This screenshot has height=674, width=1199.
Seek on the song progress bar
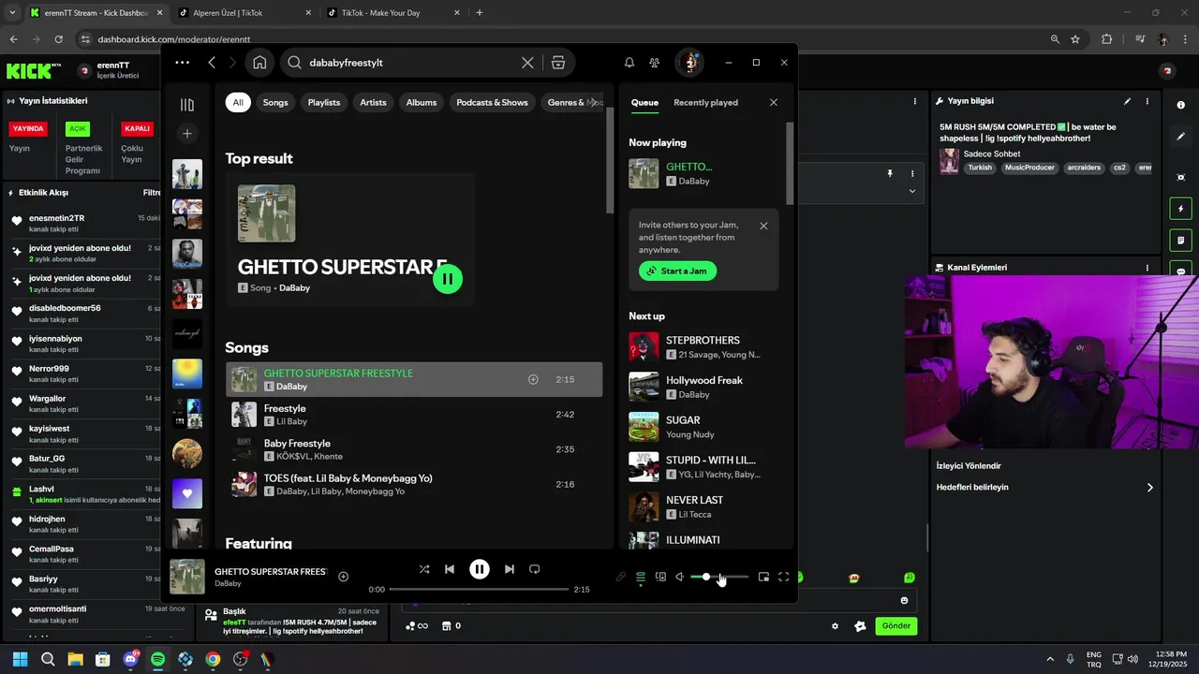click(x=479, y=590)
